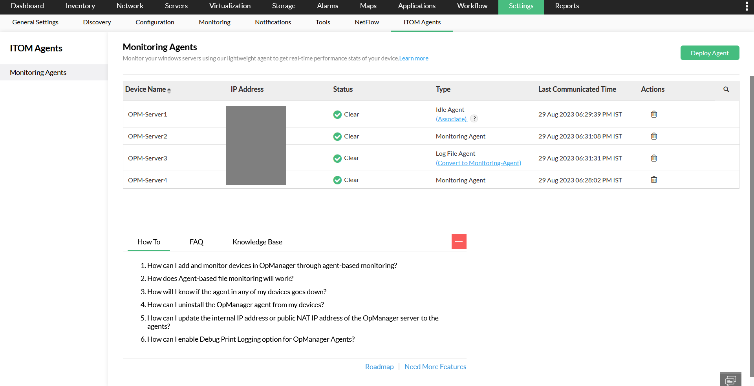The width and height of the screenshot is (754, 386).
Task: Click the Last Communicated Time column header
Action: tap(577, 89)
